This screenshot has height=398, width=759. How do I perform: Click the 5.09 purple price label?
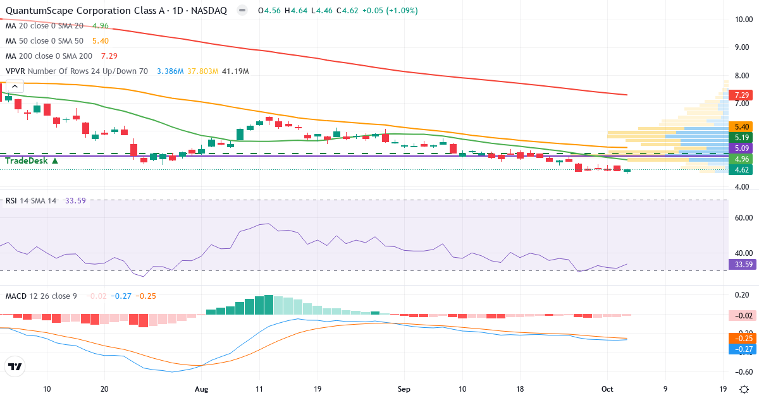[740, 148]
